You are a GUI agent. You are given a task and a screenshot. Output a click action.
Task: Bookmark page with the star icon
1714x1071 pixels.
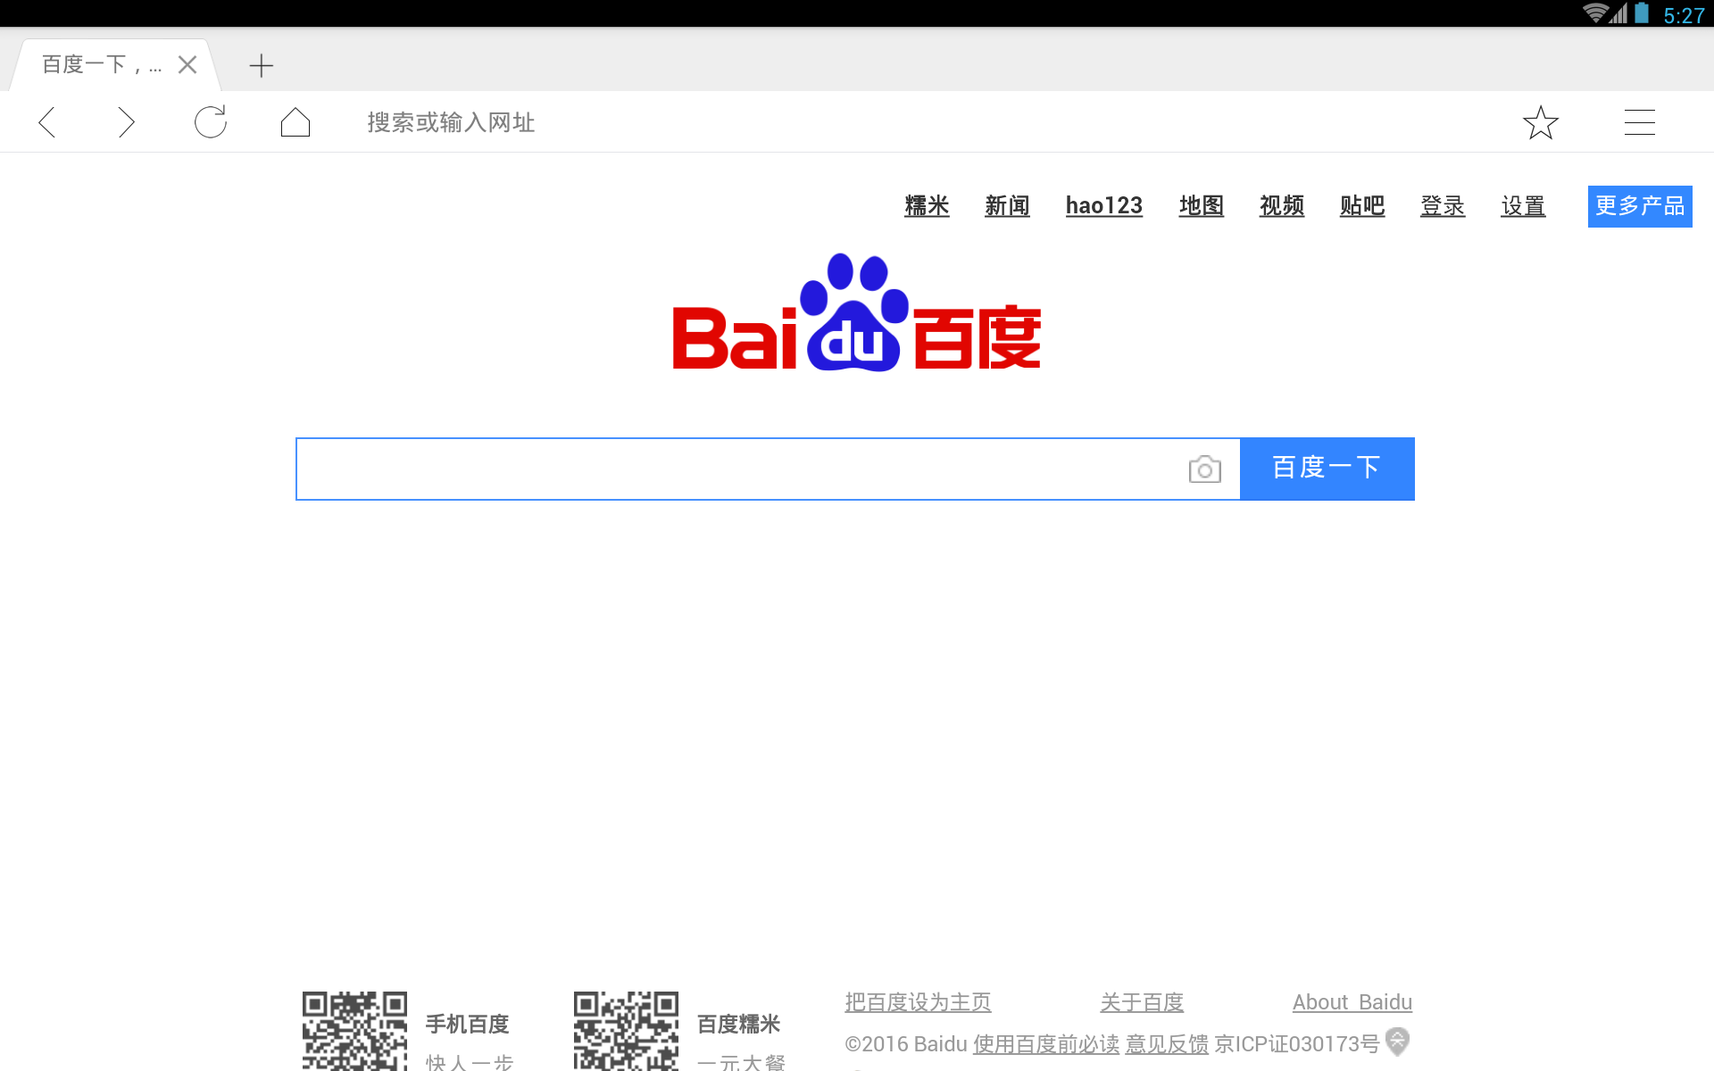[x=1541, y=122]
